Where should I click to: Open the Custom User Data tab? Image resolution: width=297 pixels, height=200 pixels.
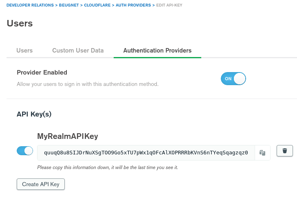pyautogui.click(x=78, y=51)
